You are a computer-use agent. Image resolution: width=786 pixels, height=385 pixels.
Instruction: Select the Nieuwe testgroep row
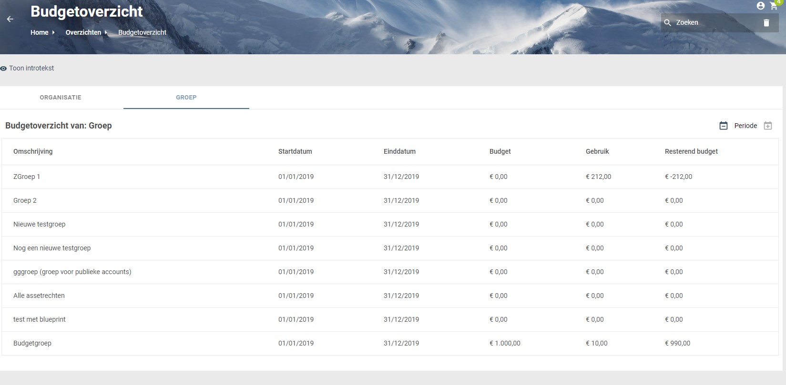coord(390,224)
